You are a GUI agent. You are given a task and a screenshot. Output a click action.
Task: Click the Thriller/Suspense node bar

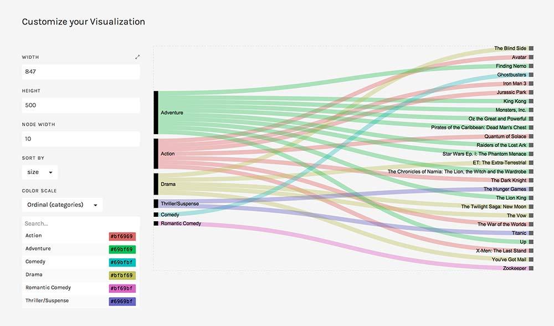(156, 203)
